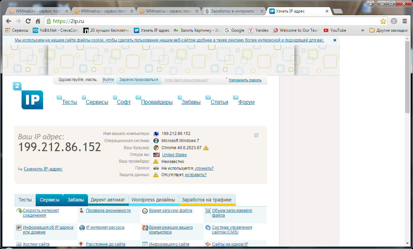Close the Узнать IP адрес tab

pos(327,11)
